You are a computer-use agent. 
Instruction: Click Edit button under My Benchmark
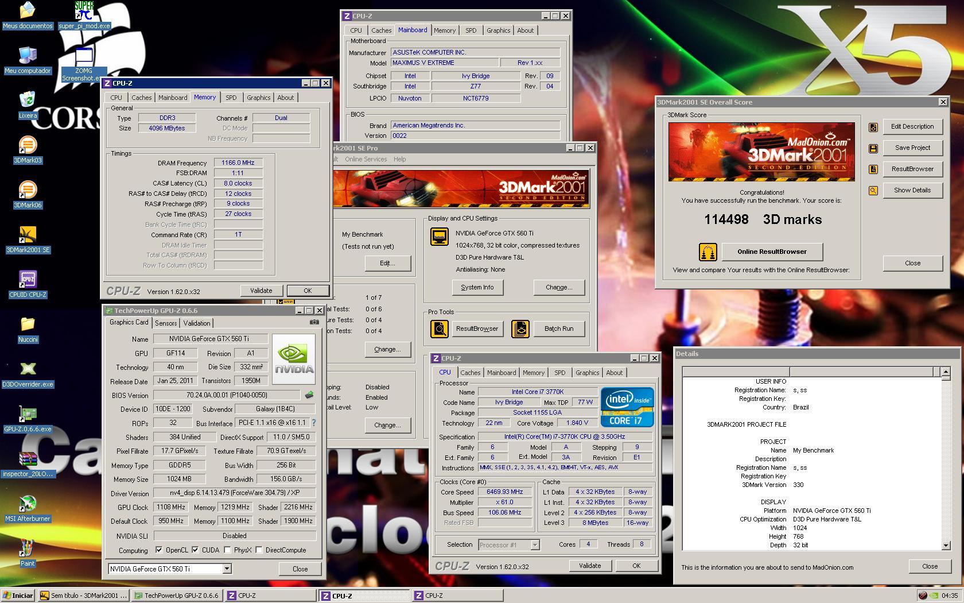[387, 263]
